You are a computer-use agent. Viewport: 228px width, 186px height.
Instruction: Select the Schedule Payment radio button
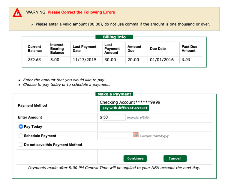21,136
